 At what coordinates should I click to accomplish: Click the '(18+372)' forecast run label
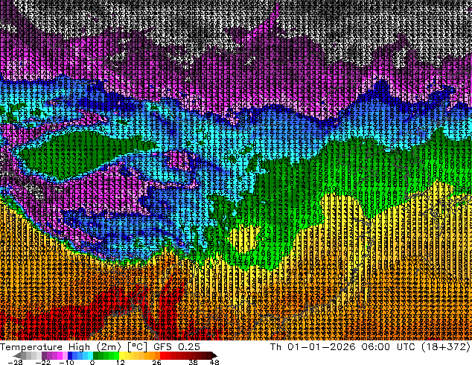445,347
